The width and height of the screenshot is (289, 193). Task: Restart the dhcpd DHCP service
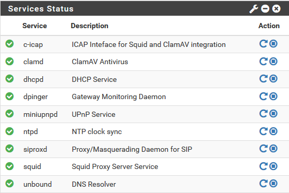click(263, 79)
